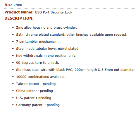Click the 'Stainless steel wire' specification line
The image size is (138, 113).
tap(75, 70)
